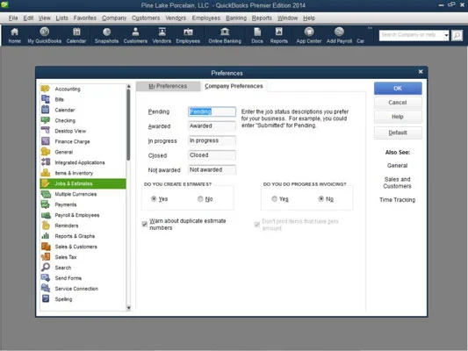Image resolution: width=468 pixels, height=351 pixels.
Task: Click the Help button in dialog
Action: click(x=398, y=117)
